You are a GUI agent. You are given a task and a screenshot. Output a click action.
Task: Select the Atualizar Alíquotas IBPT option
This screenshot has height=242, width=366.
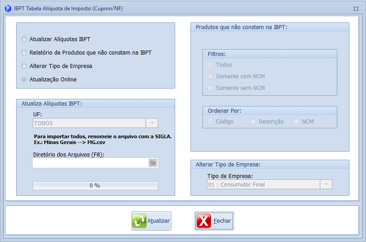24,39
